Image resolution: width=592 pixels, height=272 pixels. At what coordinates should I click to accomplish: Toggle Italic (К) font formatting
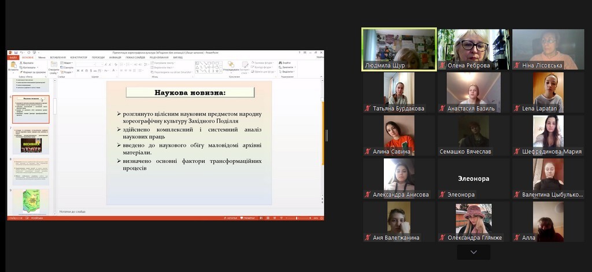click(82, 70)
